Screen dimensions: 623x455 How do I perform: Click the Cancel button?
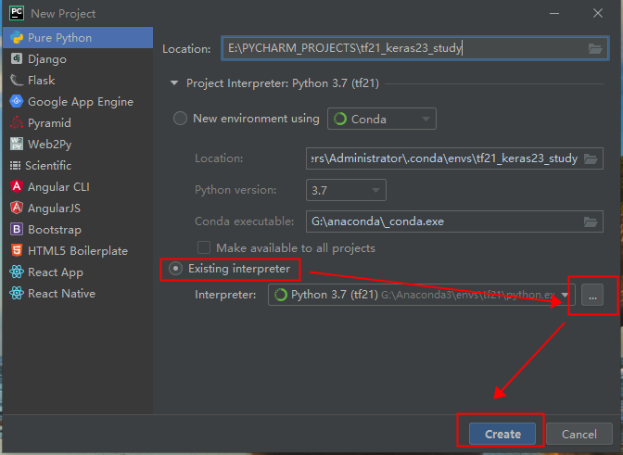(x=578, y=434)
